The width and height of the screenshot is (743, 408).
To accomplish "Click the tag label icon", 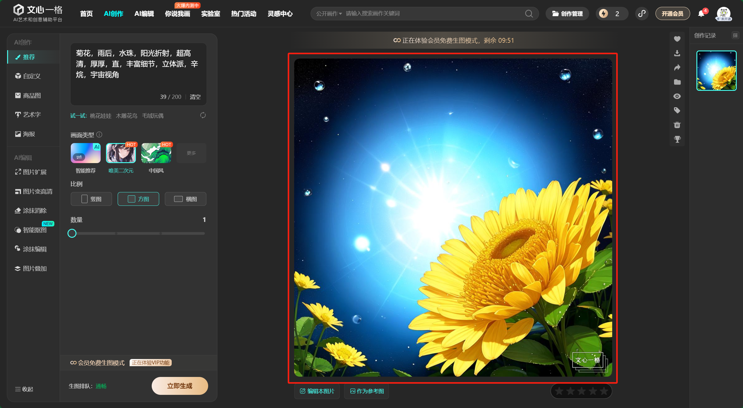I will click(677, 111).
